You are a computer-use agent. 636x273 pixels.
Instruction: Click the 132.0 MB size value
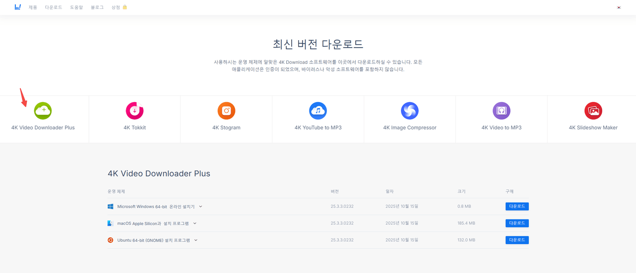[x=466, y=240]
